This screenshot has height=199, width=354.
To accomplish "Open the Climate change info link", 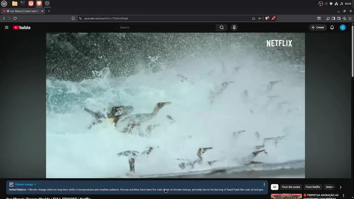I will click(25, 184).
